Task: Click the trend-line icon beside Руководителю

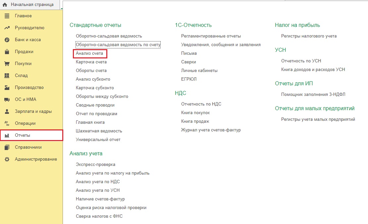Action: (7, 28)
